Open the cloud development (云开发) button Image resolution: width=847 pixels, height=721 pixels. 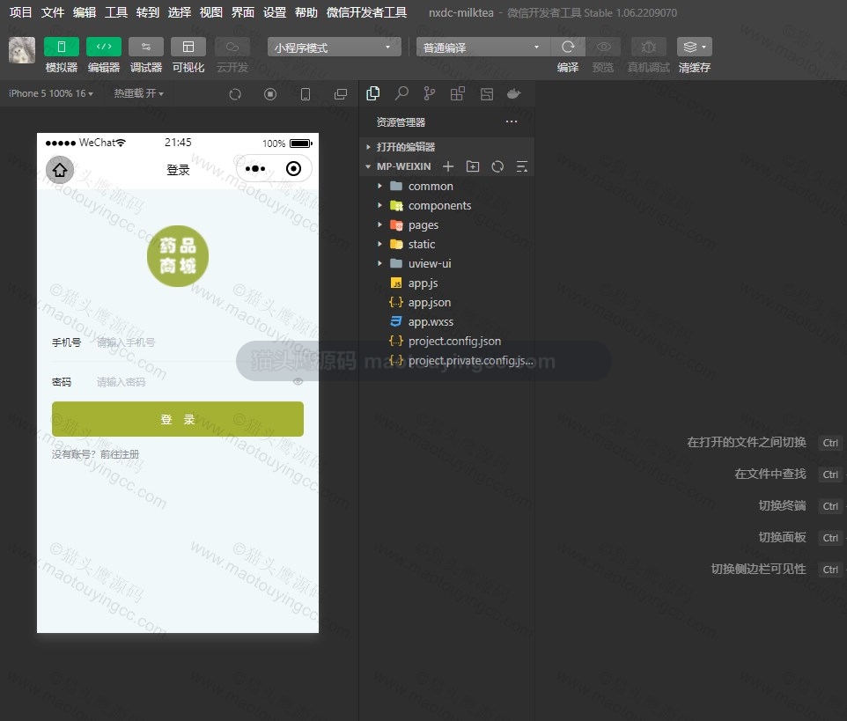[232, 47]
